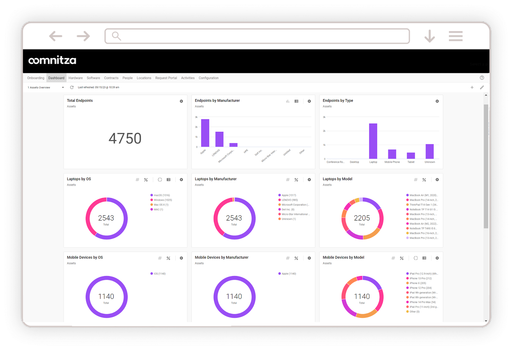This screenshot has height=349, width=512.
Task: Open Endpoints by Type settings gear
Action: coord(437,101)
